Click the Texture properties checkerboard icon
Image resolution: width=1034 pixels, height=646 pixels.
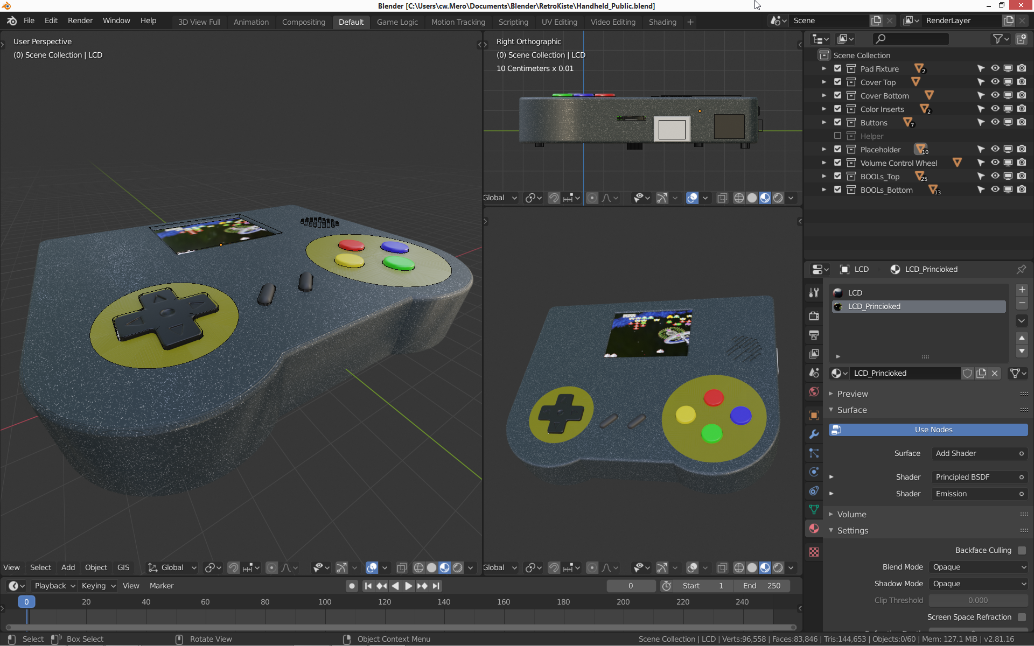point(814,552)
